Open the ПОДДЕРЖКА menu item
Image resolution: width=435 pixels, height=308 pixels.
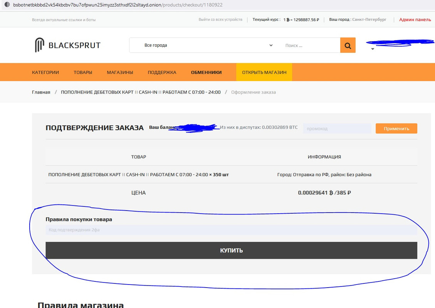[x=162, y=72]
